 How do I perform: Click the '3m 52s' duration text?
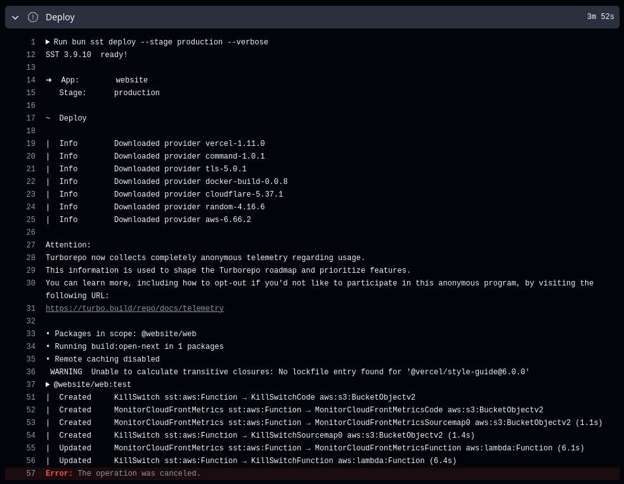click(x=601, y=16)
